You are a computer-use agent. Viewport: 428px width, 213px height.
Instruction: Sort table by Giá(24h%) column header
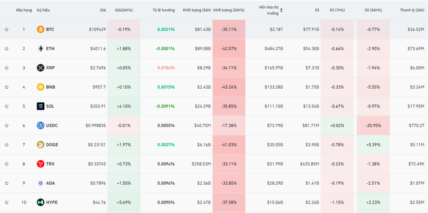pos(124,10)
